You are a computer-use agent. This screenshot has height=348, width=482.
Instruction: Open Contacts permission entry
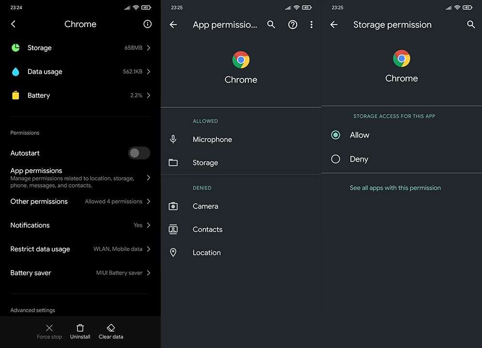point(241,230)
